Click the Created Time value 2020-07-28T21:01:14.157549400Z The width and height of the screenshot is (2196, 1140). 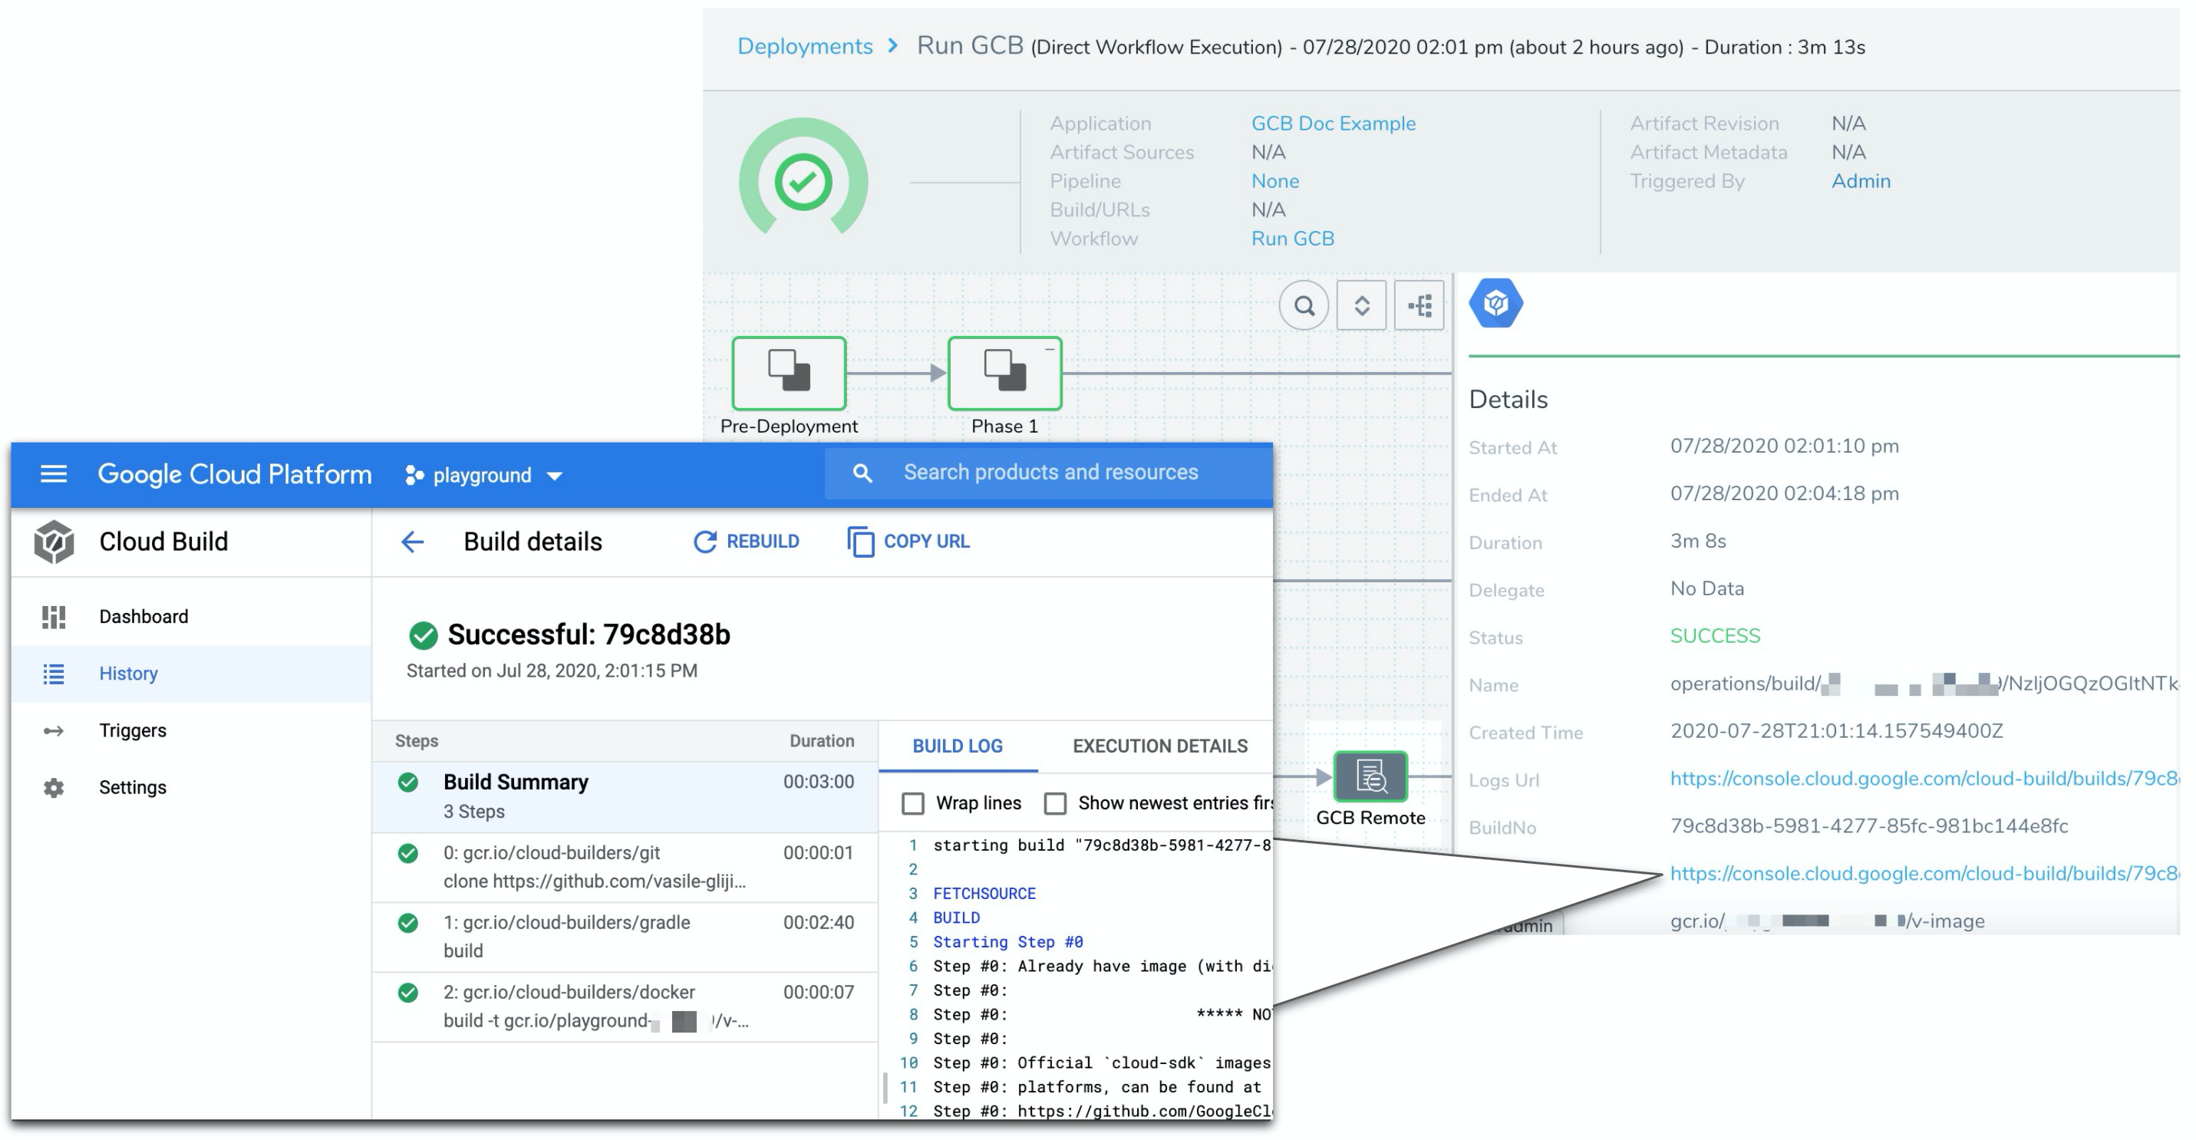(1835, 731)
